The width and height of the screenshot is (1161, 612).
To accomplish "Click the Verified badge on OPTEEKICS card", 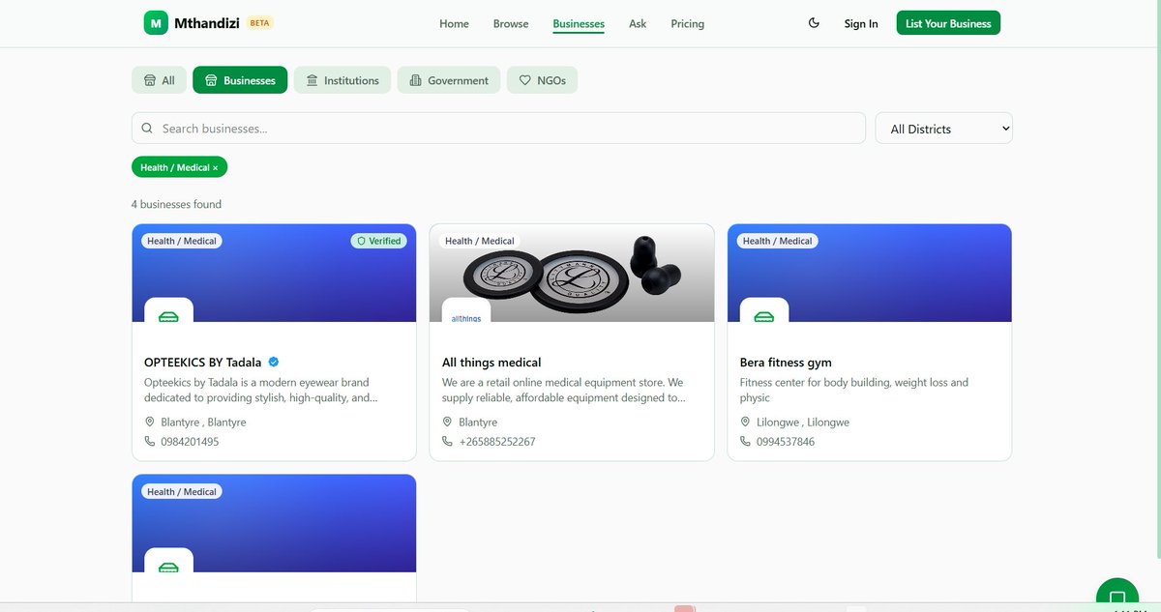I will tap(378, 241).
